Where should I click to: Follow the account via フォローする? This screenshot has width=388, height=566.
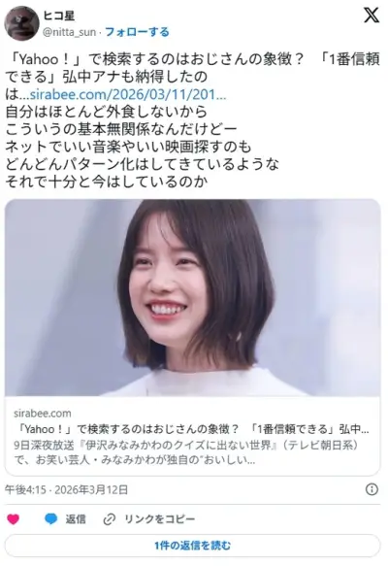click(137, 32)
